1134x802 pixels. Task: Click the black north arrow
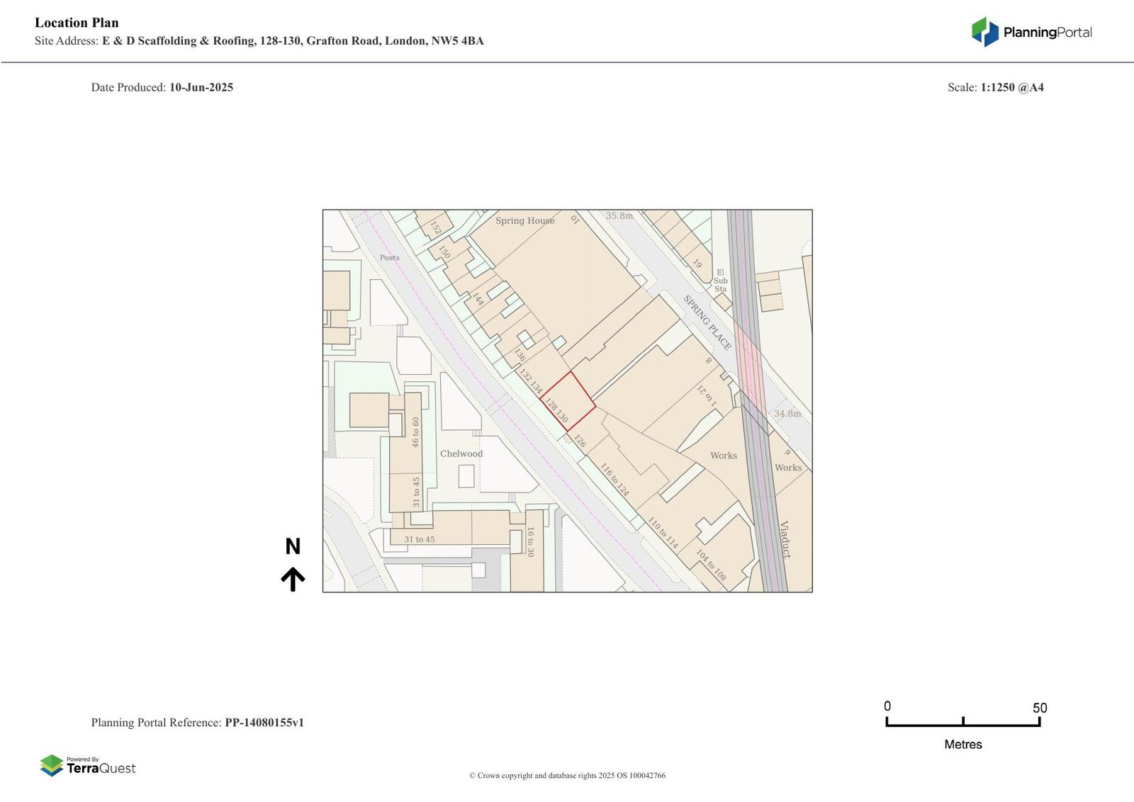click(x=293, y=579)
